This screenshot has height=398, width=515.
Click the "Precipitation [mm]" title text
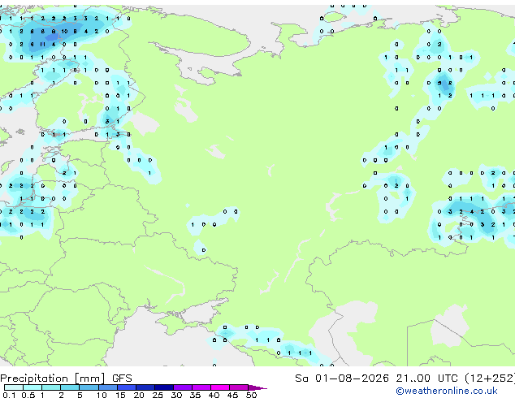click(x=53, y=379)
